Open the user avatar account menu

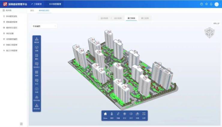click(x=217, y=4)
